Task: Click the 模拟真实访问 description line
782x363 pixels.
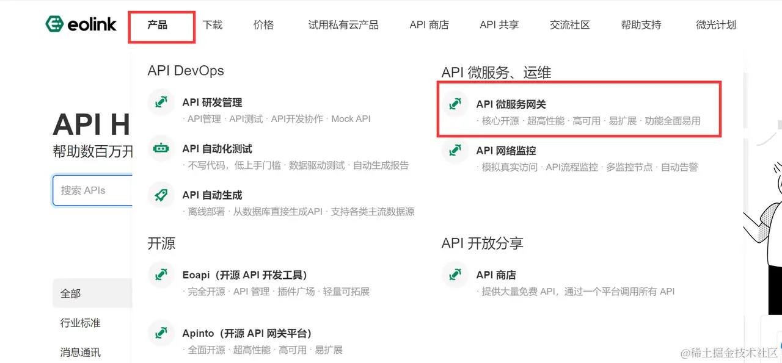Action: point(587,167)
